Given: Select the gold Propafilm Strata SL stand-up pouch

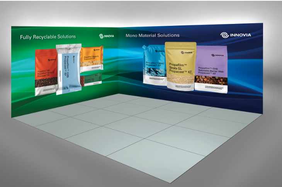Looking at the screenshot, I should (x=180, y=66).
